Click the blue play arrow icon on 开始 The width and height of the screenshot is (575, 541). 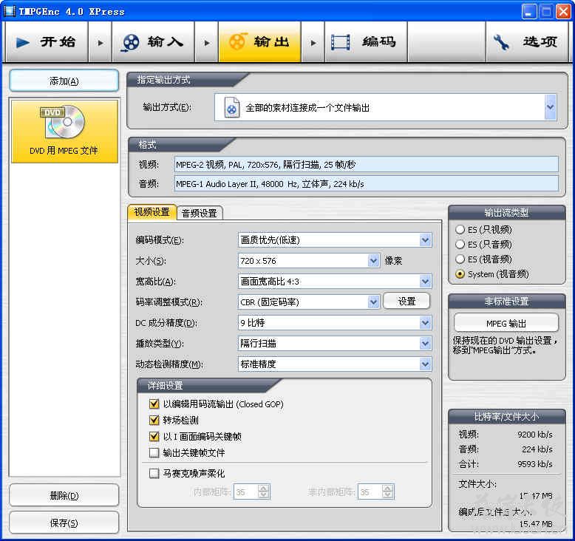pyautogui.click(x=23, y=42)
